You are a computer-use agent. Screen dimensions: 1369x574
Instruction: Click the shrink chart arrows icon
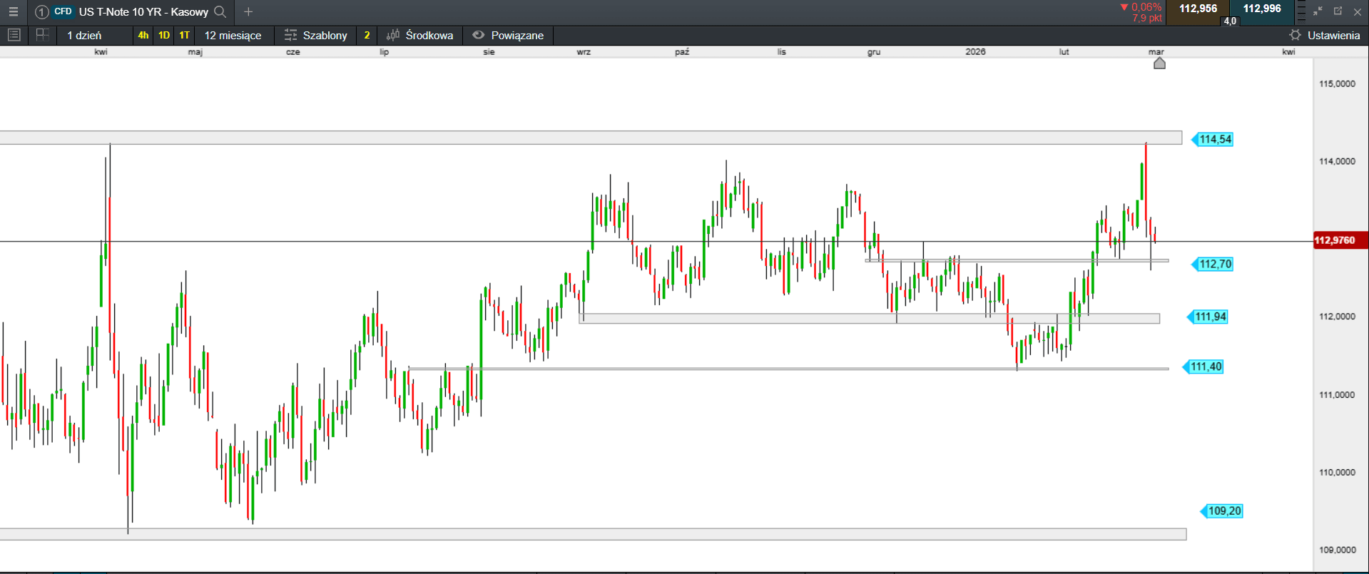1318,11
